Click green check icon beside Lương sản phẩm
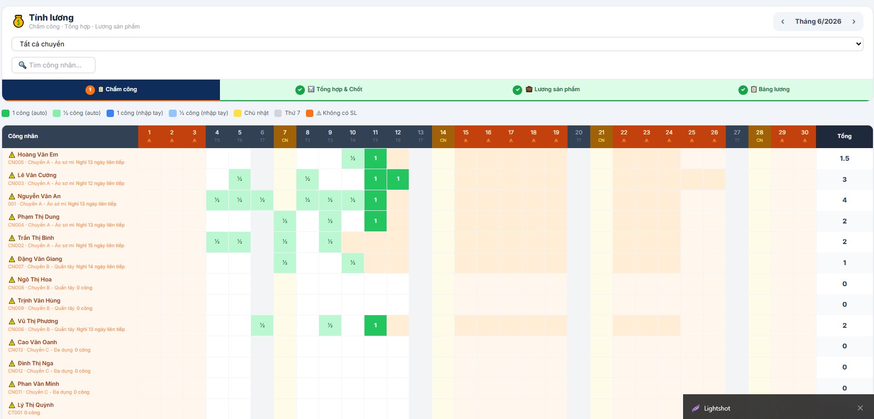Image resolution: width=874 pixels, height=419 pixels. (x=517, y=90)
